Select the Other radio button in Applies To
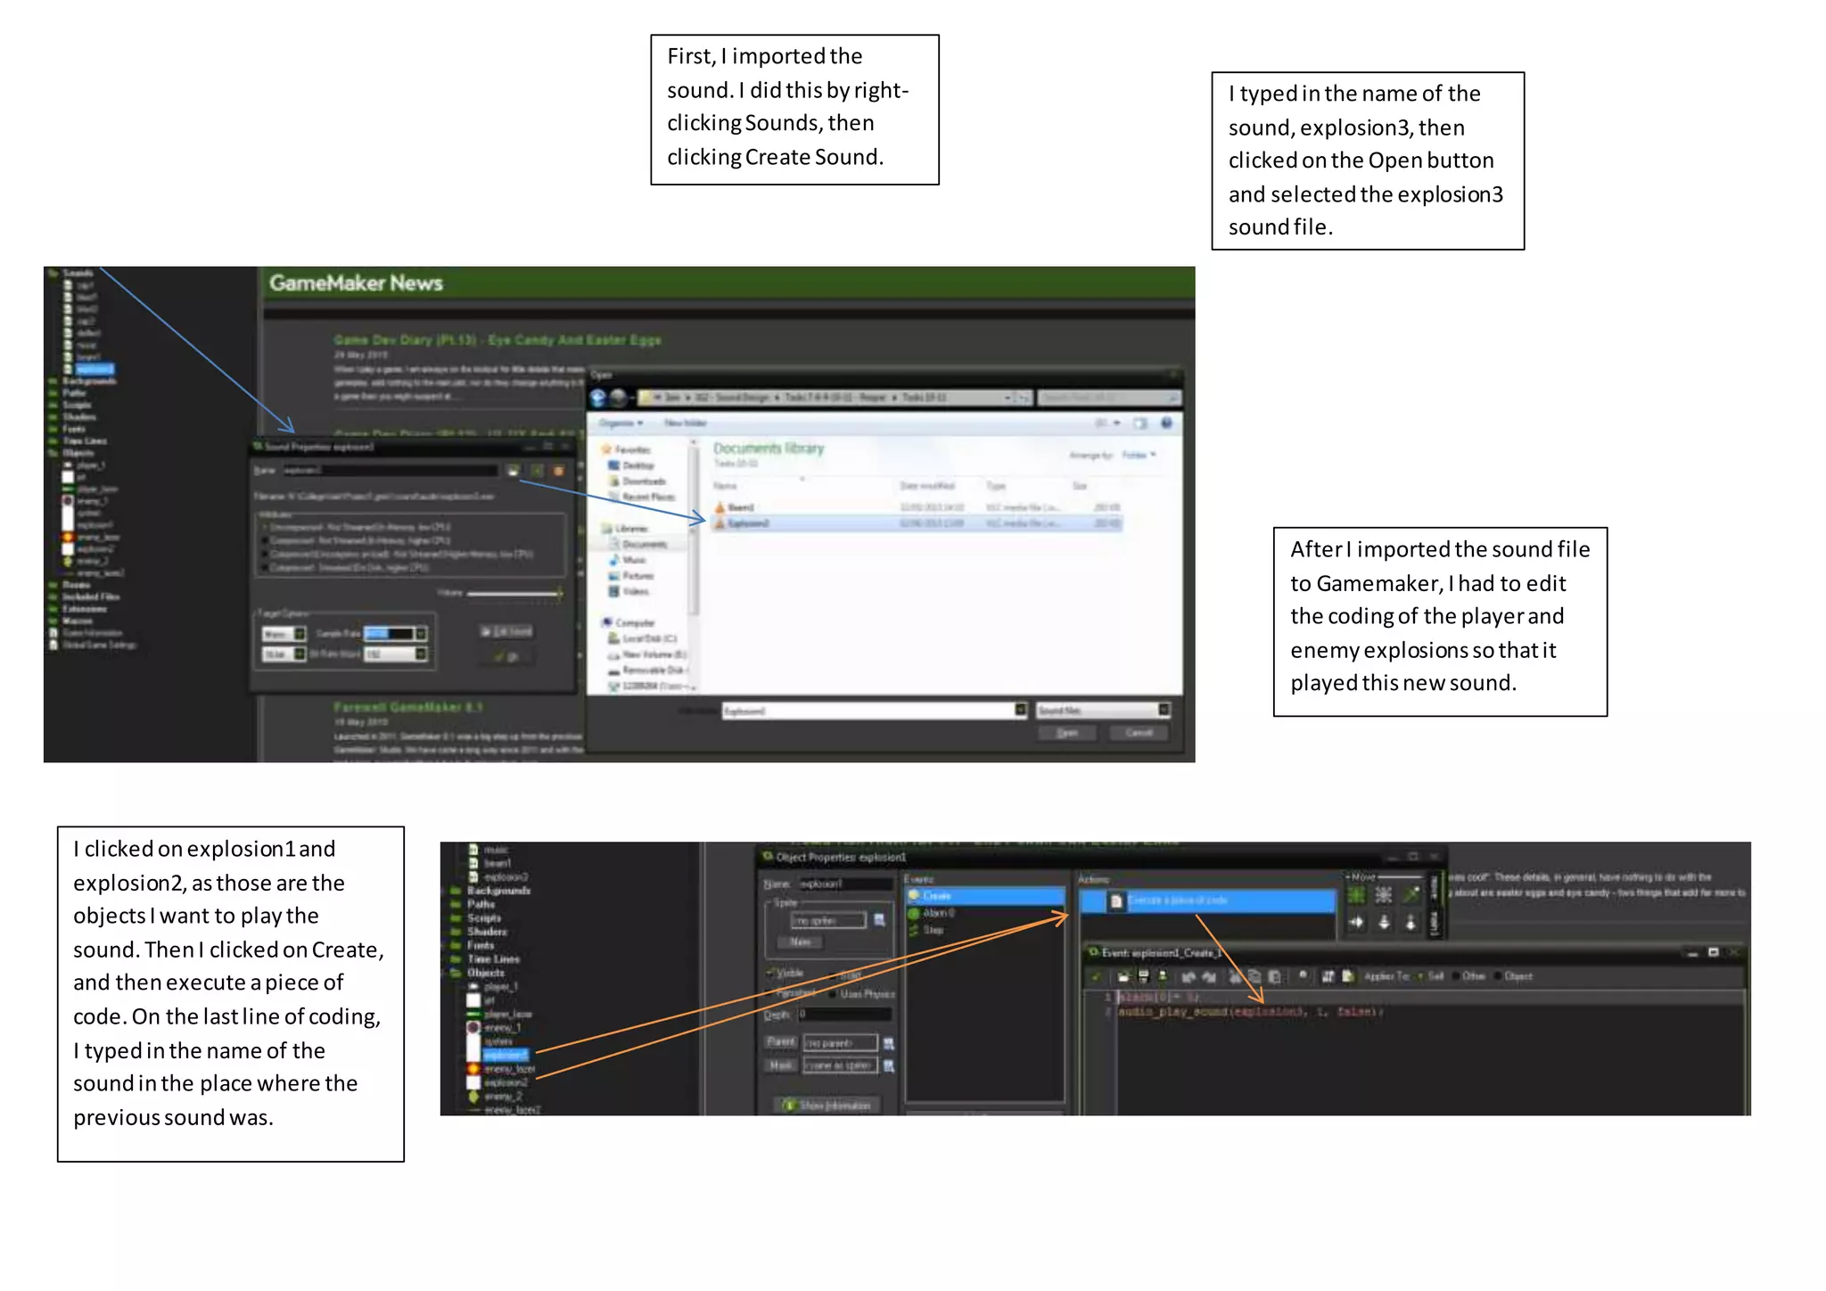The height and width of the screenshot is (1291, 1826). click(x=1455, y=976)
